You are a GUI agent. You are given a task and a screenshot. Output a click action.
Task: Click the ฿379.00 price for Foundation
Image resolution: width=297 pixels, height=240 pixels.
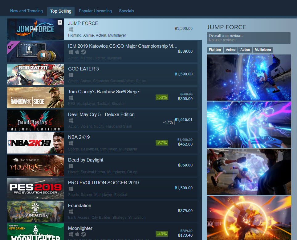click(x=185, y=211)
